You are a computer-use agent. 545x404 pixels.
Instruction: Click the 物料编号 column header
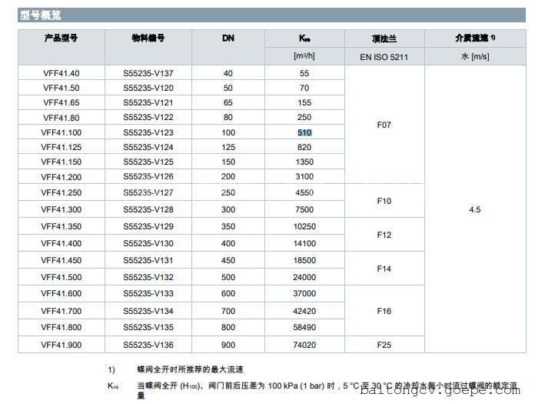pos(148,38)
